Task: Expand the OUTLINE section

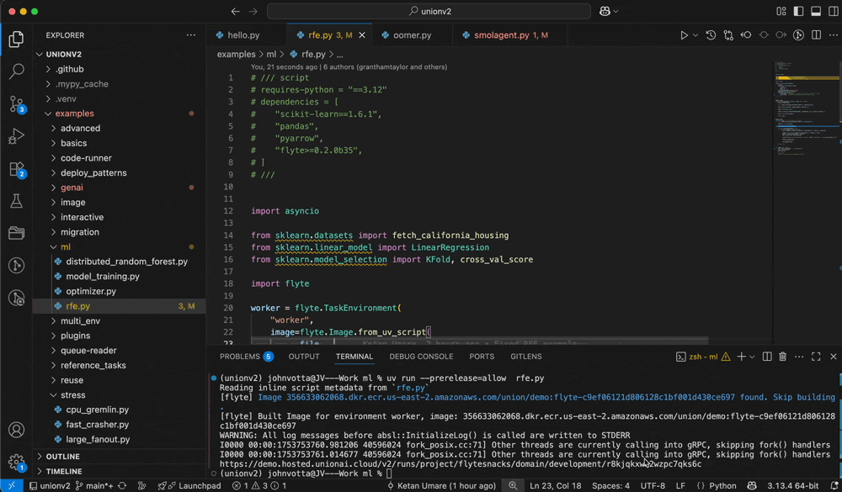Action: point(63,457)
